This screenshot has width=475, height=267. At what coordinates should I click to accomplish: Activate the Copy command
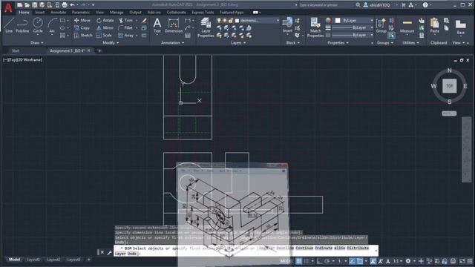tap(82, 28)
